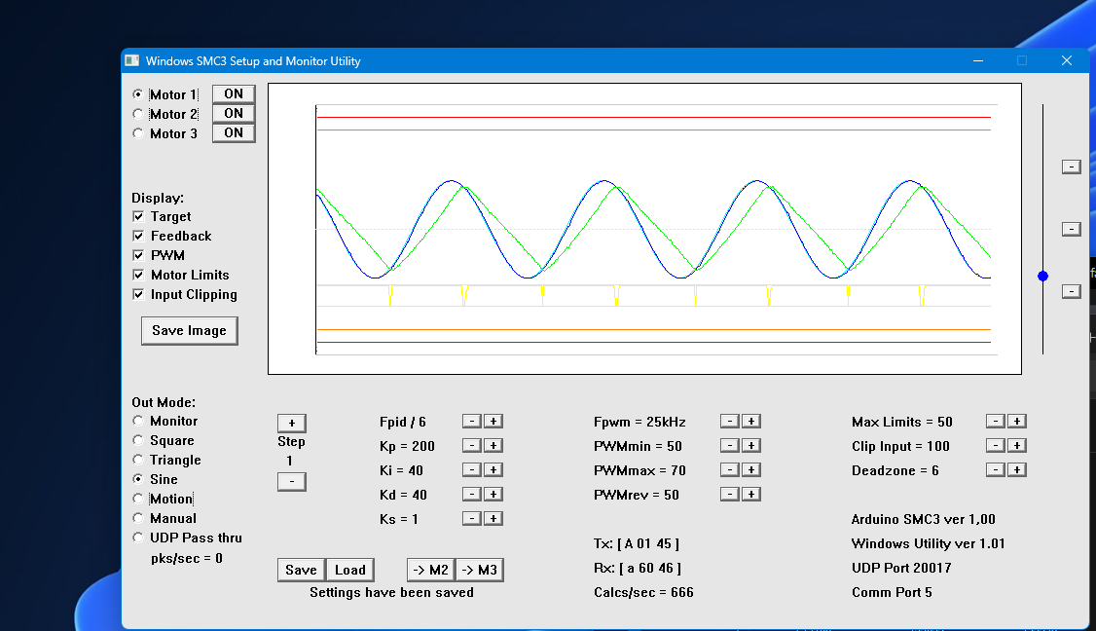Increase Fpwm frequency with plus button
The width and height of the screenshot is (1096, 631).
coord(751,422)
